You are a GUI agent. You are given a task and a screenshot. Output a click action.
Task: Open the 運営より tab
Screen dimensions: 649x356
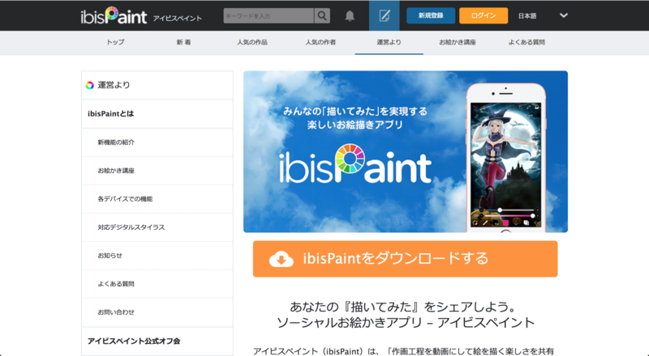tap(389, 42)
